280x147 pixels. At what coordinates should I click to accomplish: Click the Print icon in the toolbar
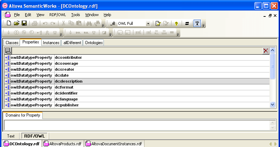(x=35, y=23)
